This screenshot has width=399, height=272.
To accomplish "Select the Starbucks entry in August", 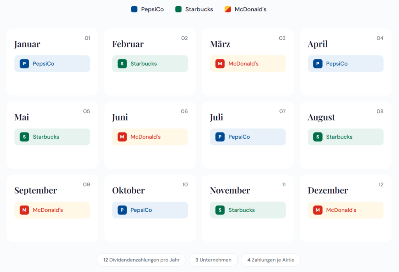I will 345,137.
